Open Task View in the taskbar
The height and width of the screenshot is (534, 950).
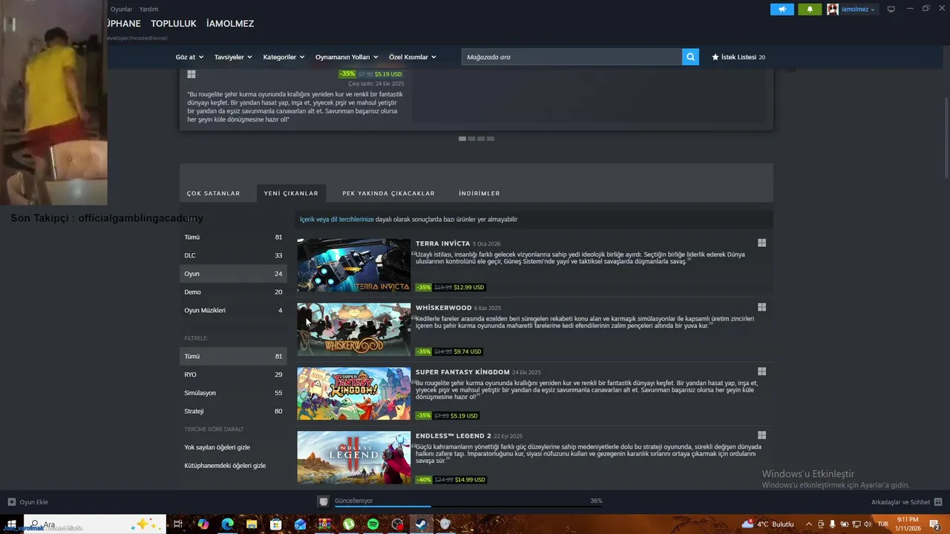tap(178, 524)
